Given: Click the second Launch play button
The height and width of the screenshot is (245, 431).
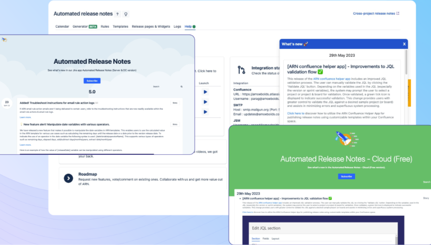Looking at the screenshot, I should (x=205, y=102).
